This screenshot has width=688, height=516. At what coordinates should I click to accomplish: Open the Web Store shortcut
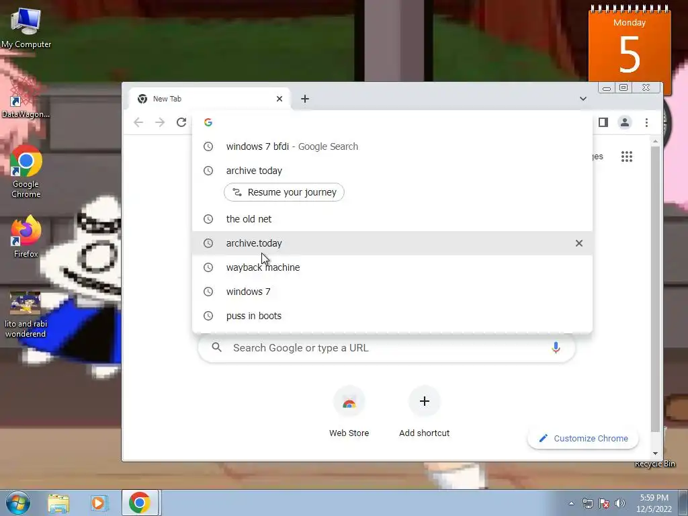pos(349,412)
